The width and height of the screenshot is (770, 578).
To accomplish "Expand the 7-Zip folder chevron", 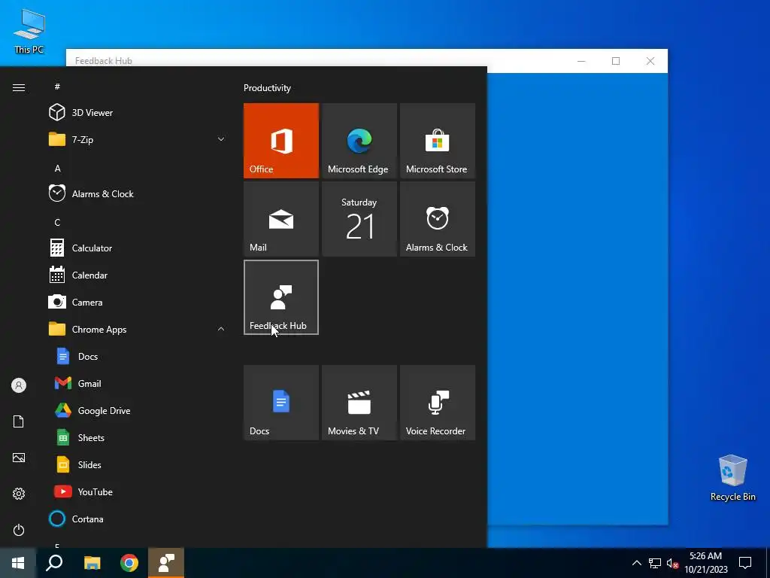I will (221, 139).
